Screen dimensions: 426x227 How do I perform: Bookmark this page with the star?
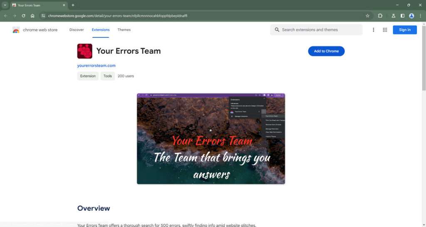368,16
